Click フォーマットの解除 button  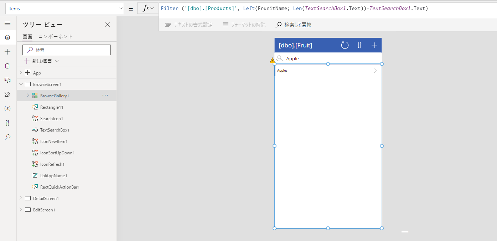coord(244,25)
